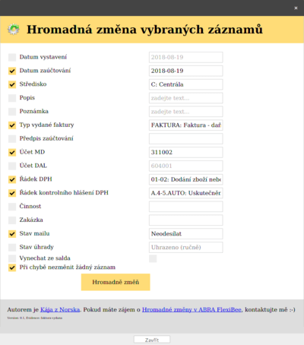Click the Hromadně změň button

tap(116, 282)
